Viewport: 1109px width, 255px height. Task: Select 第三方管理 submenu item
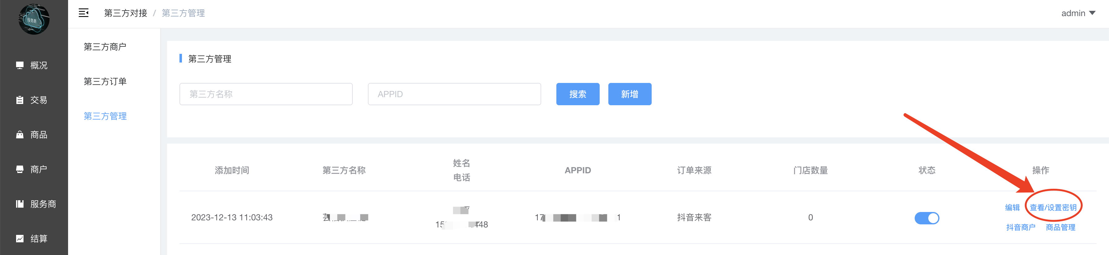pyautogui.click(x=105, y=116)
